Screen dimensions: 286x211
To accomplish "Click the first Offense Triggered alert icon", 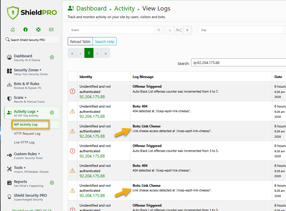I will coord(72,91).
